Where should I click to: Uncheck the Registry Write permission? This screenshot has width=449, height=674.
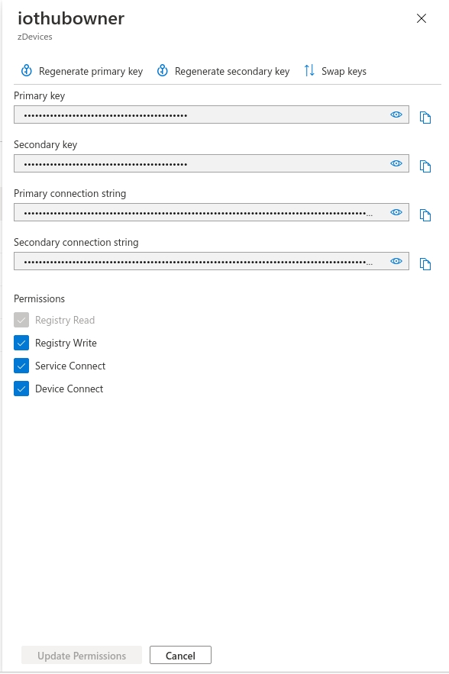(x=21, y=343)
